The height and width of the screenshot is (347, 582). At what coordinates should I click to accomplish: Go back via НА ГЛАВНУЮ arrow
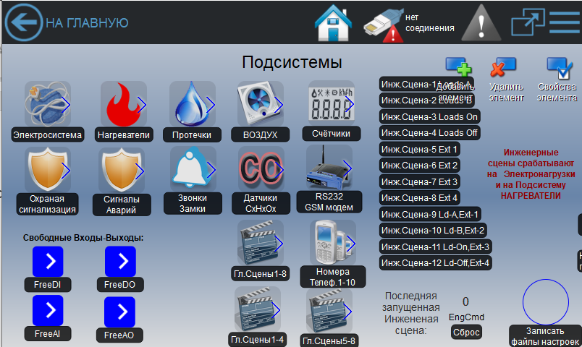23,23
